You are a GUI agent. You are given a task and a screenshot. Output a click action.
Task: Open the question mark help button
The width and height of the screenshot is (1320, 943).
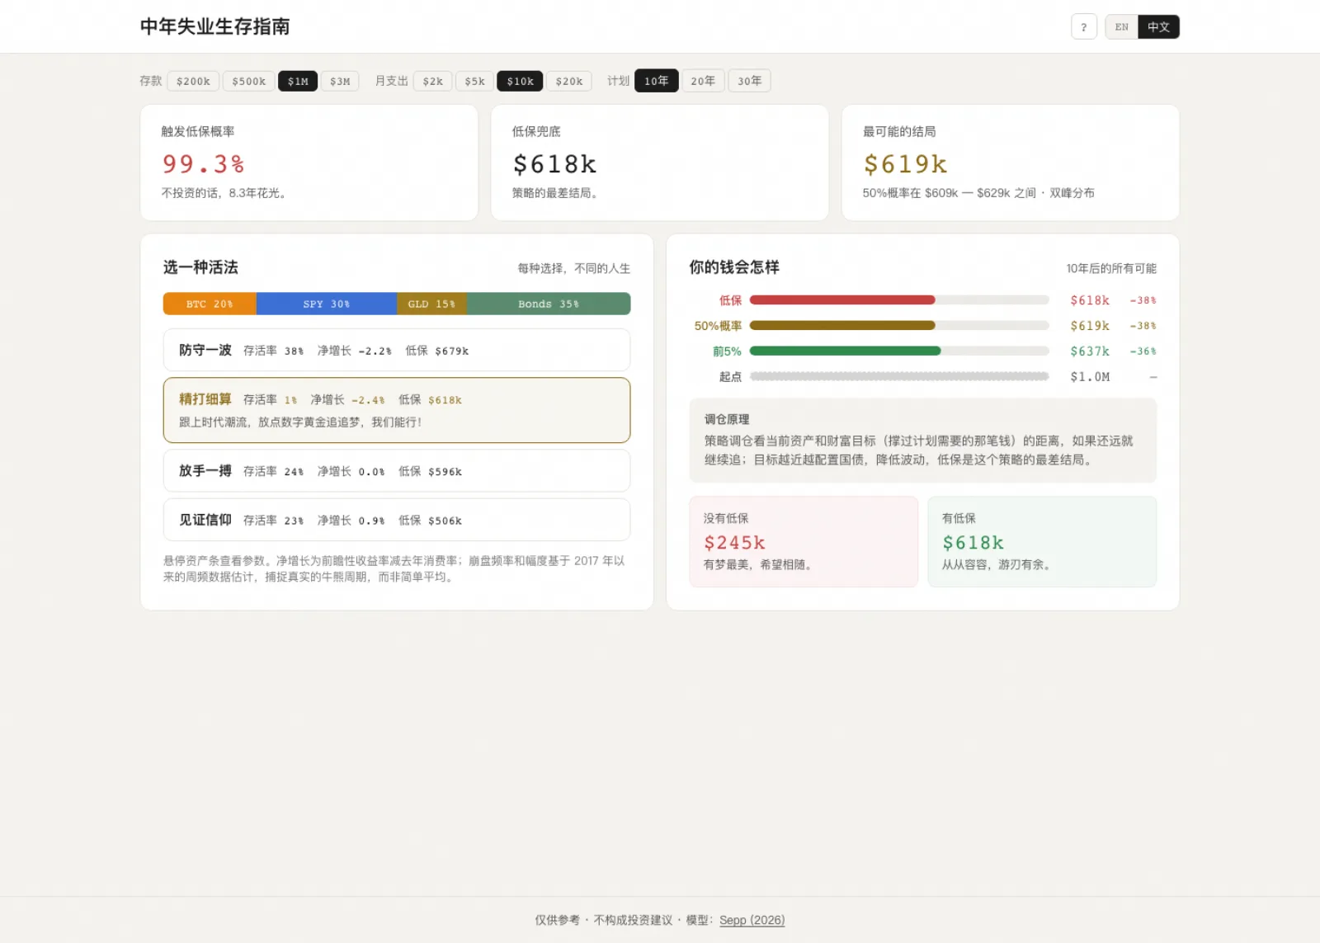click(x=1083, y=27)
